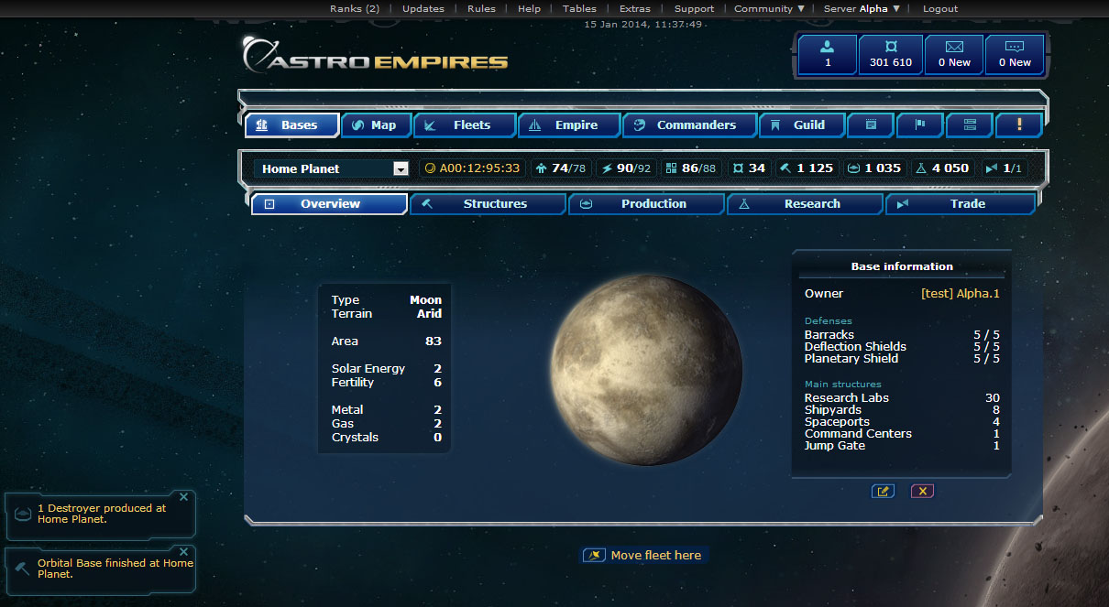Viewport: 1109px width, 607px height.
Task: Open the Commanders section
Action: pyautogui.click(x=689, y=125)
